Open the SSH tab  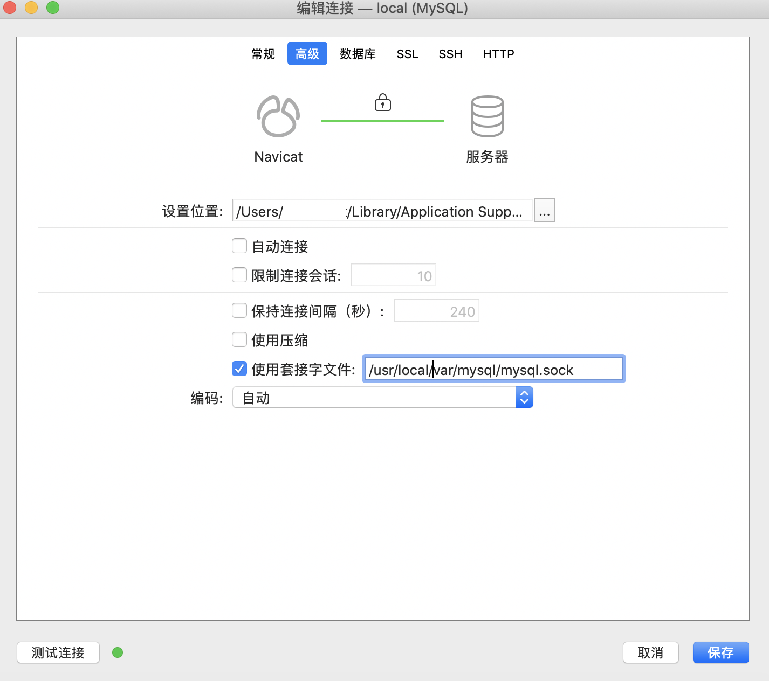coord(451,54)
